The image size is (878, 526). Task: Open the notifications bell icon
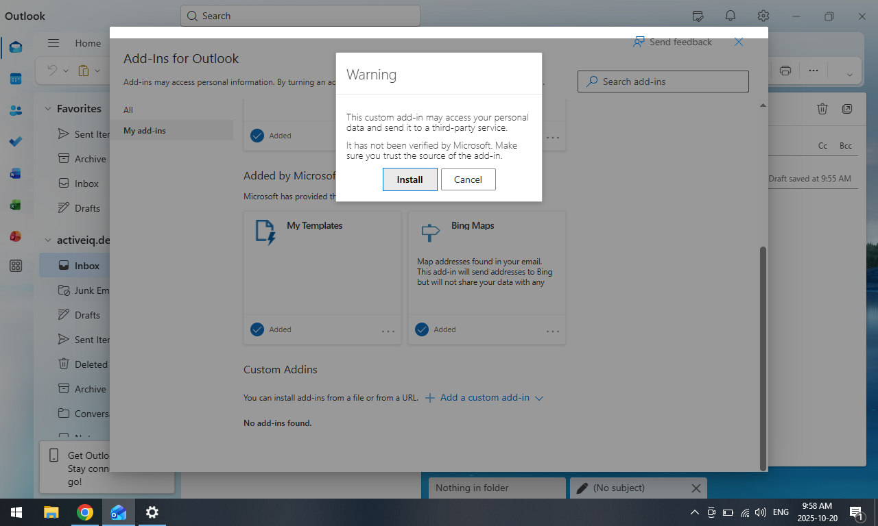[731, 16]
